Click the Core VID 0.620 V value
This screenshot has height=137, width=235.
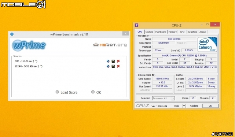pyautogui.click(x=189, y=51)
